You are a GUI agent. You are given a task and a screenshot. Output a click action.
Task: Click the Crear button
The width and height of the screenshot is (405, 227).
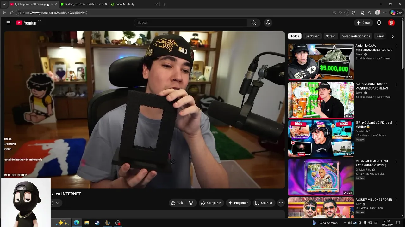pos(363,23)
